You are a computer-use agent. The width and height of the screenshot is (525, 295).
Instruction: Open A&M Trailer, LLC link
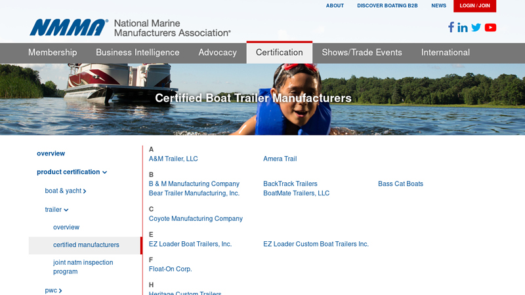click(x=173, y=159)
